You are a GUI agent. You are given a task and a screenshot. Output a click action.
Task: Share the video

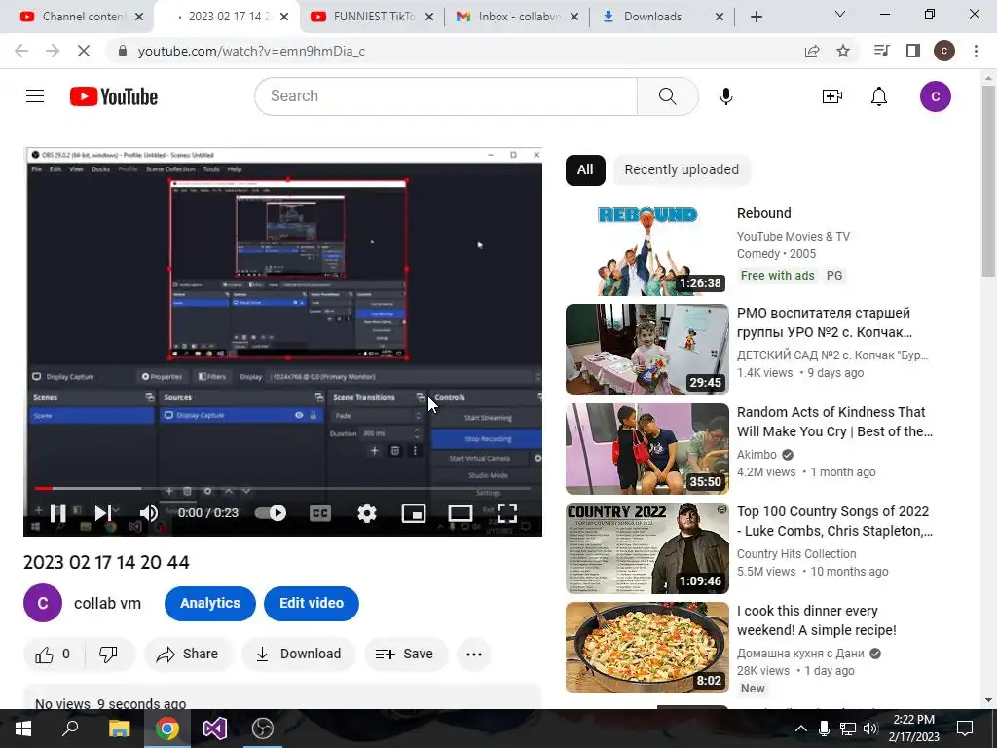point(188,654)
